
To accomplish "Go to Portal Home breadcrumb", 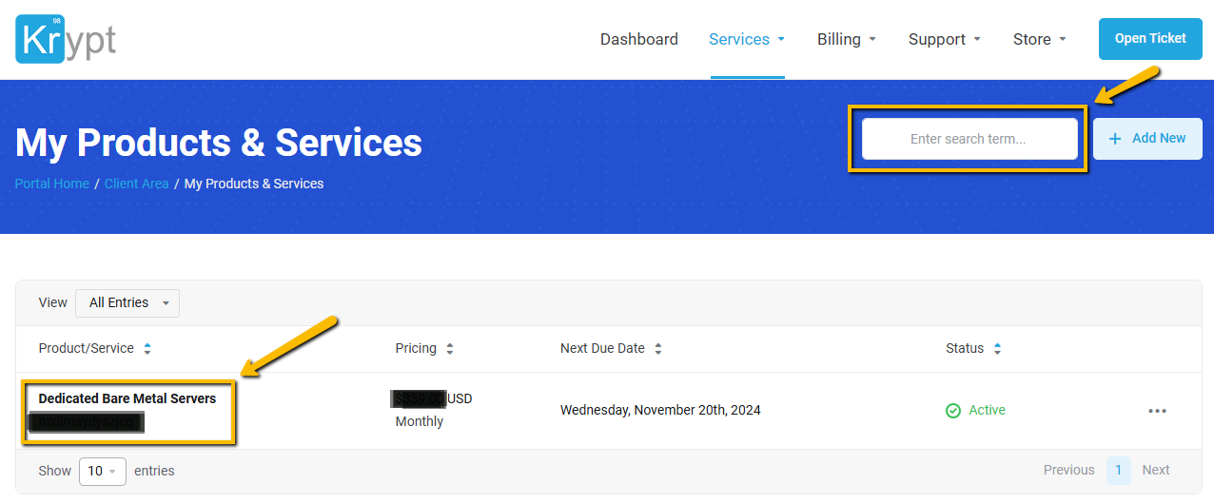I will tap(52, 184).
